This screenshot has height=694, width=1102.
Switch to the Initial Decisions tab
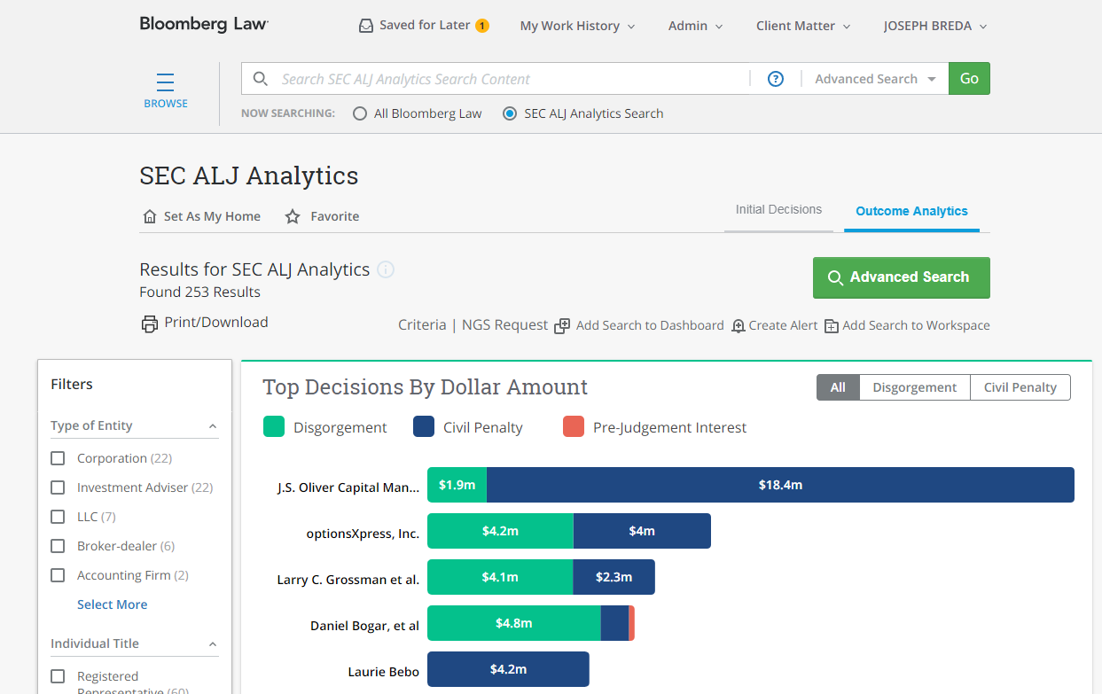(x=778, y=210)
